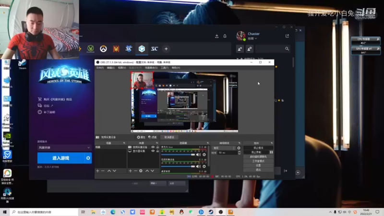Open 麦克风/Aux audio settings gear
Screen dimensions: 384x216
(x=204, y=155)
